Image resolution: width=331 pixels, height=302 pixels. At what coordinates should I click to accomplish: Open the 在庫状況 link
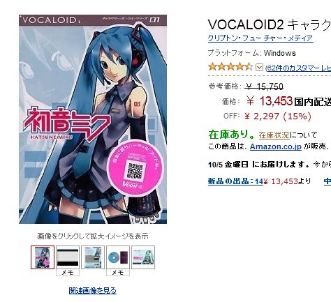(274, 135)
